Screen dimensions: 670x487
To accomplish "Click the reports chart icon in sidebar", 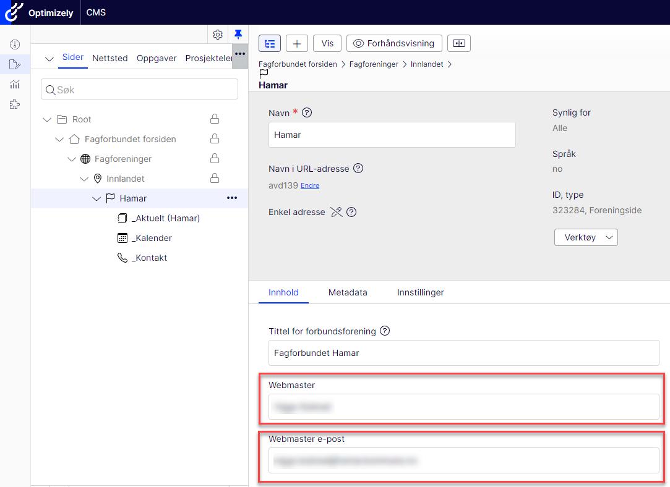I will [x=15, y=85].
